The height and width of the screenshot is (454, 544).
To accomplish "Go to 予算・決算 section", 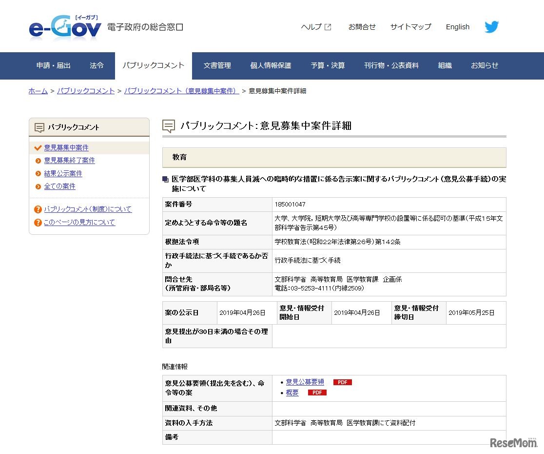I will pos(328,65).
